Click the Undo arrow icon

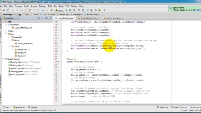[13, 10]
